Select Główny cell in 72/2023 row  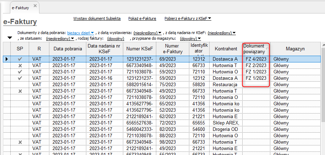point(295,123)
